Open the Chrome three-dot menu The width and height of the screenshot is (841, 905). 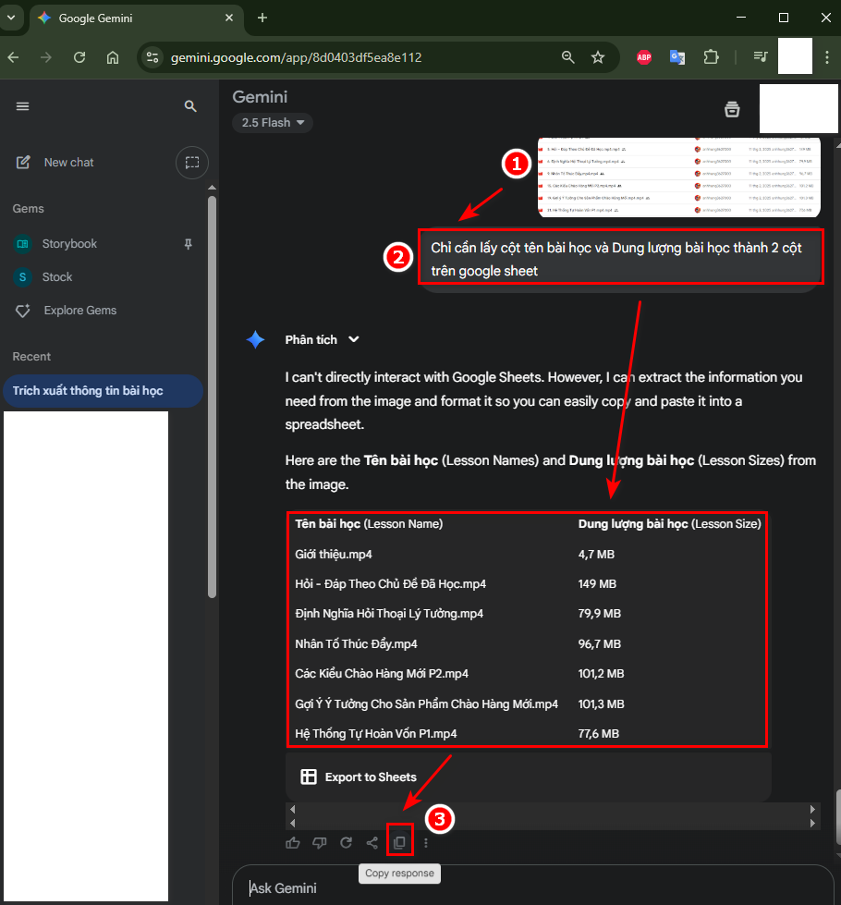click(x=827, y=57)
